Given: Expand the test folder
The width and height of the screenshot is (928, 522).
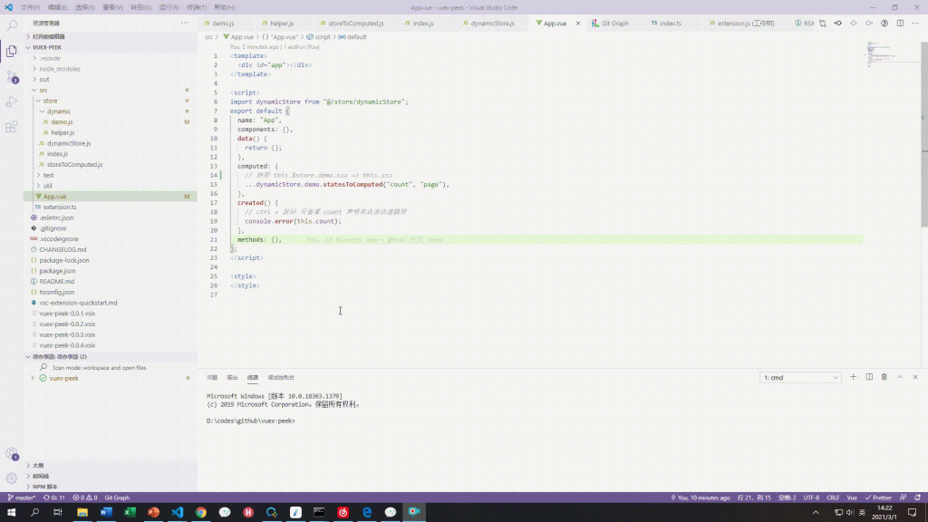Looking at the screenshot, I should coord(48,175).
